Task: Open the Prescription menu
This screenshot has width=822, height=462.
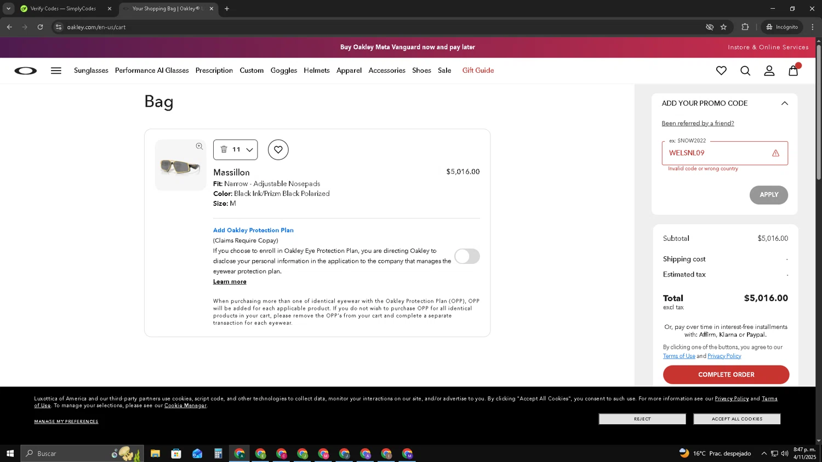Action: 214,71
